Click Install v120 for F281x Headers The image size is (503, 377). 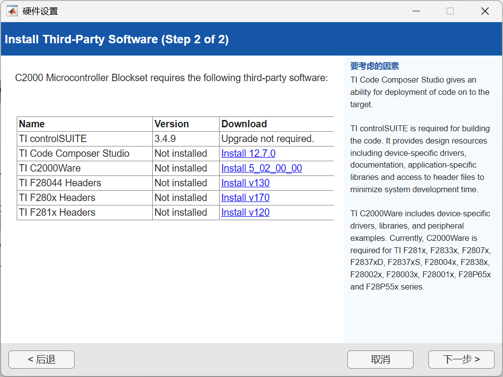point(246,212)
